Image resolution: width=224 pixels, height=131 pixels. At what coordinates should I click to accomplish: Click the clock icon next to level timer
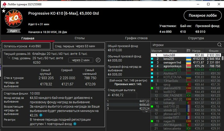[98, 60]
